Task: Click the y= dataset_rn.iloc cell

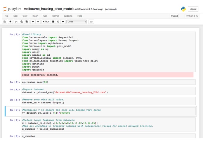Action: click(x=108, y=111)
